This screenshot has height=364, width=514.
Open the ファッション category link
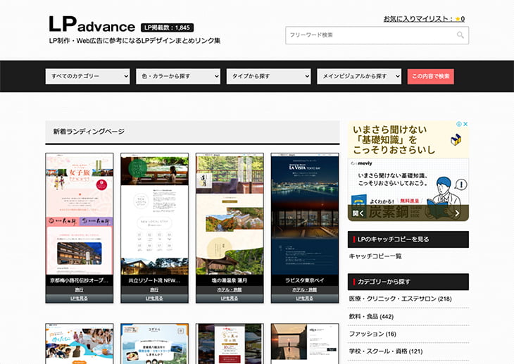[372, 334]
